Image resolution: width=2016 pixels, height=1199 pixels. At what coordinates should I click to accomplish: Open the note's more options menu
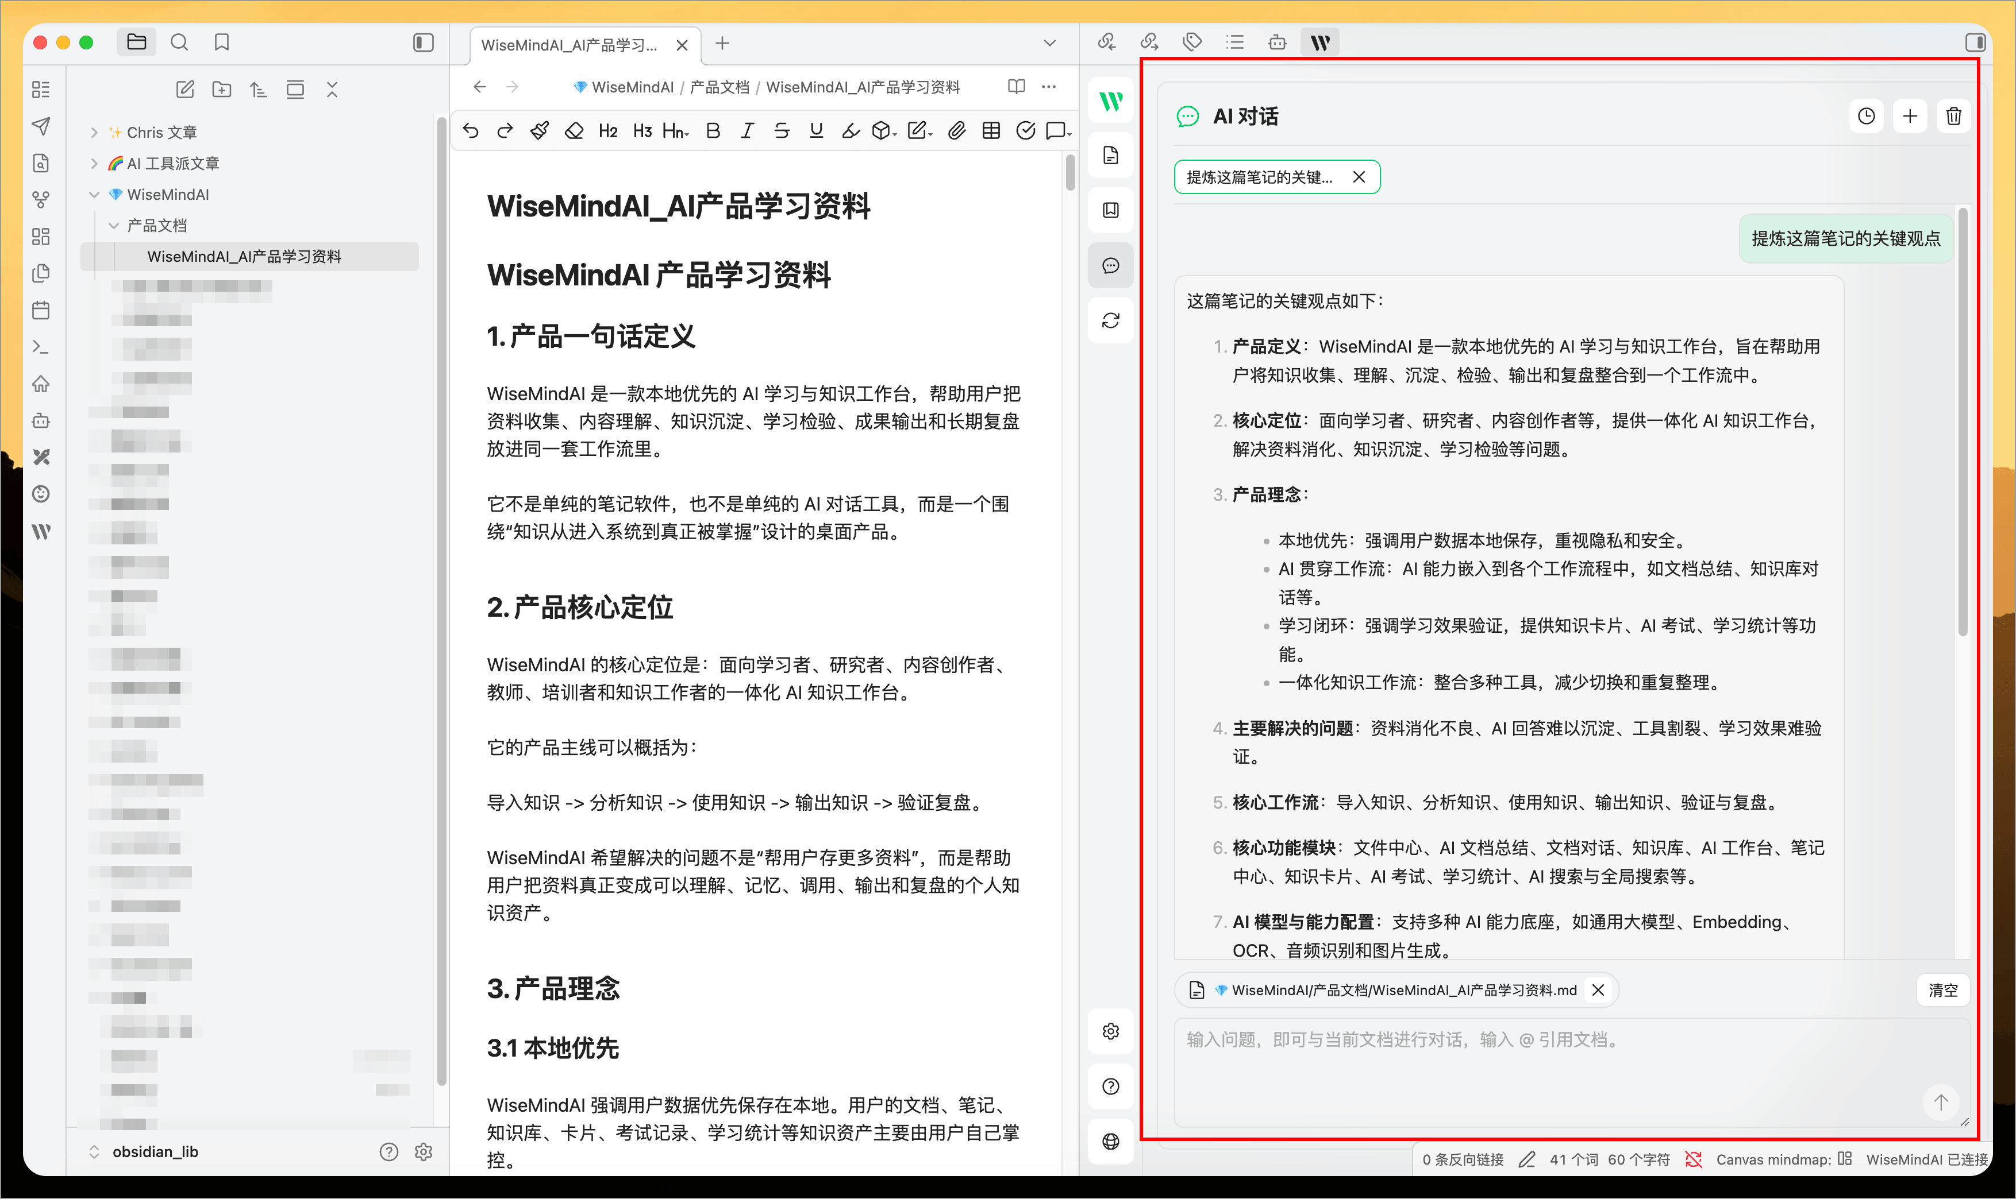point(1049,87)
